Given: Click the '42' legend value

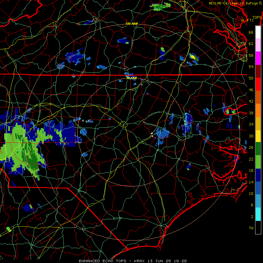Looking at the screenshot, I should [251, 101].
